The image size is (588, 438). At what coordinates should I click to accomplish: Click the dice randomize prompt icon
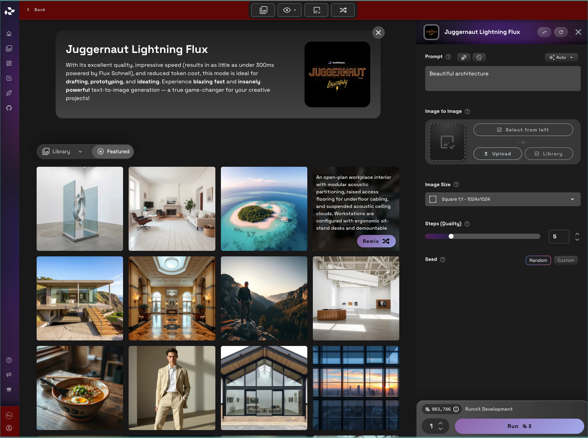pyautogui.click(x=464, y=57)
